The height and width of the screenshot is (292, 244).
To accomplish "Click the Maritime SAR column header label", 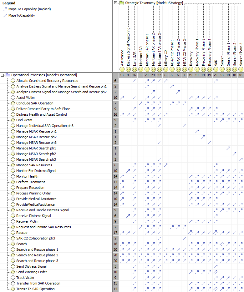I will tap(141, 56).
